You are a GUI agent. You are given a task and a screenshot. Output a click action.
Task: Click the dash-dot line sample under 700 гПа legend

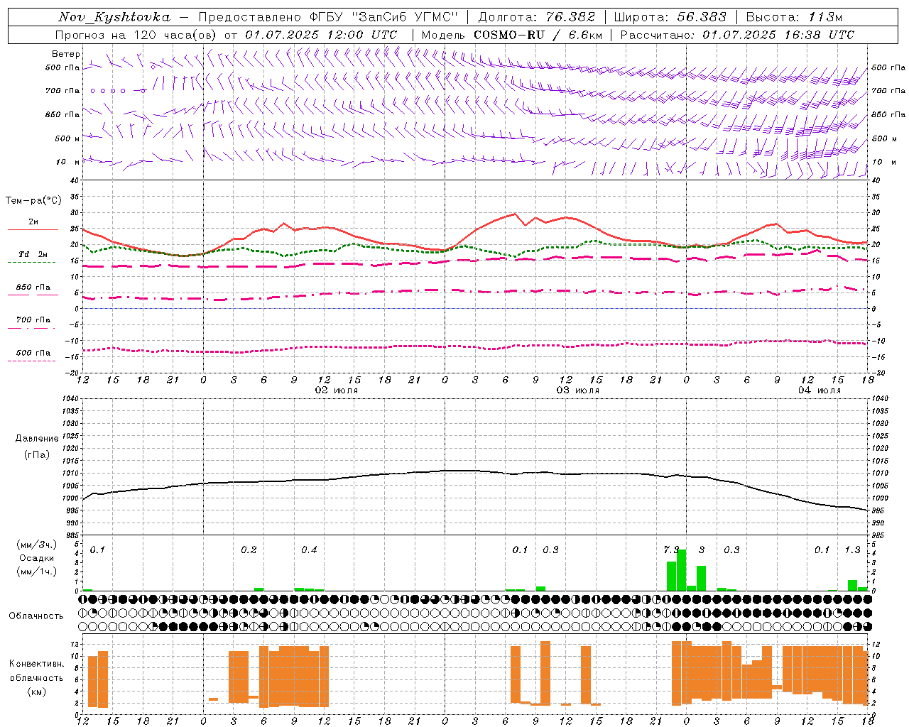[x=33, y=328]
